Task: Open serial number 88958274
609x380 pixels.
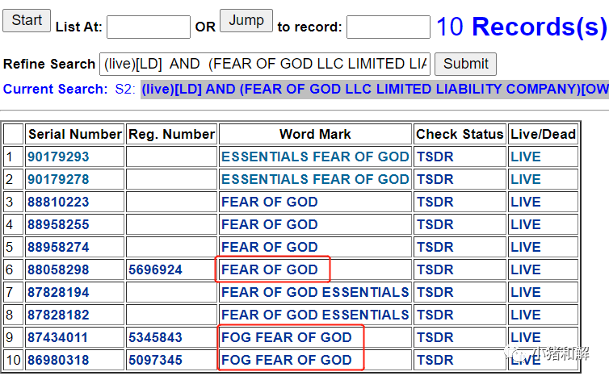Action: click(x=58, y=247)
